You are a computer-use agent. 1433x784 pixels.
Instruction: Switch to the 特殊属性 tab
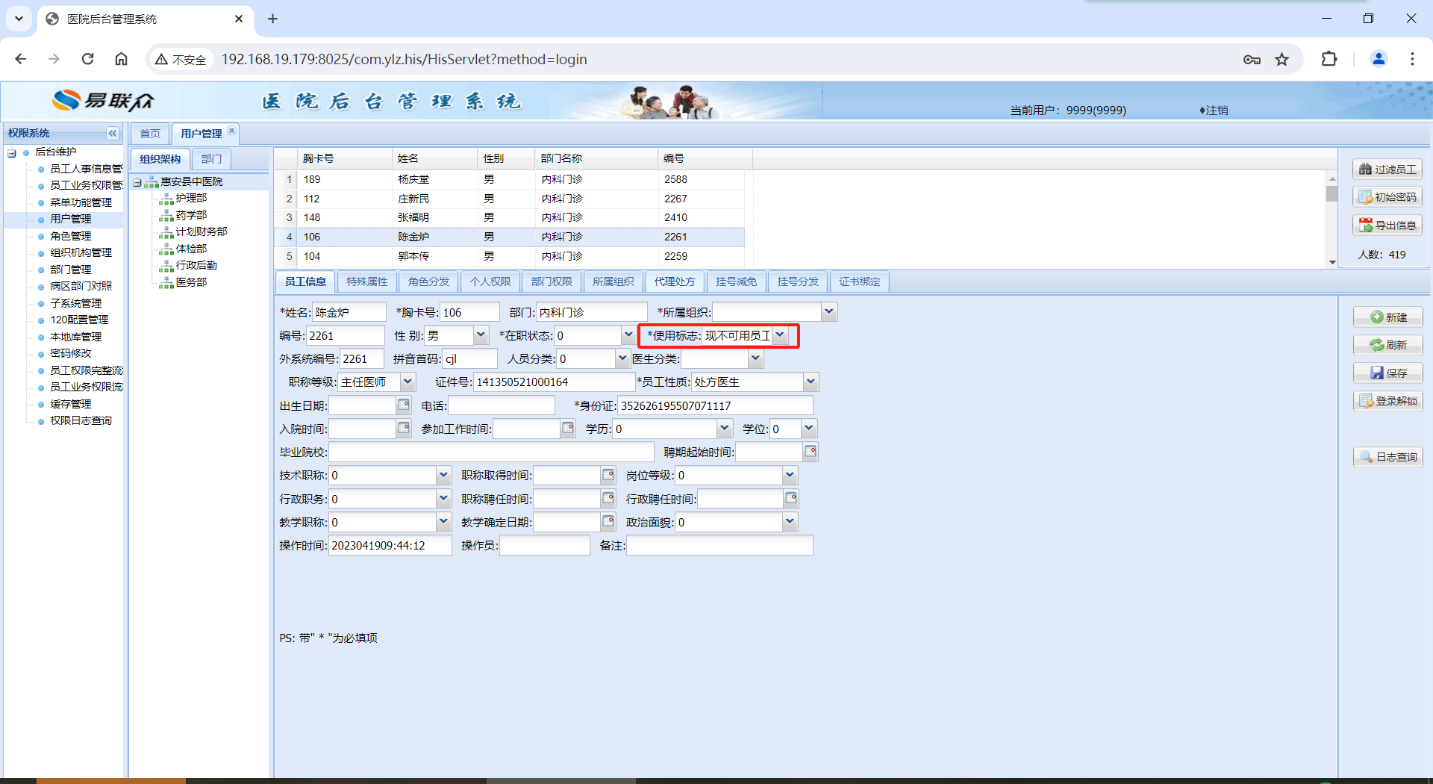[x=367, y=281]
